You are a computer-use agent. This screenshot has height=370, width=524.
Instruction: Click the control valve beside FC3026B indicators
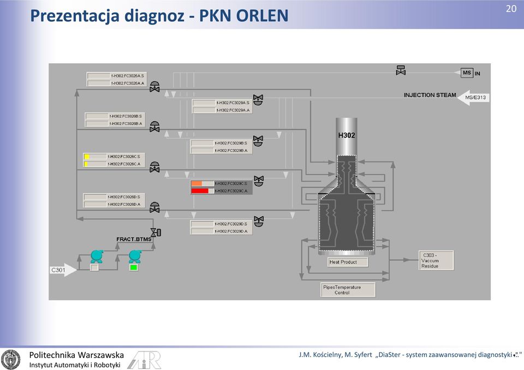point(154,127)
